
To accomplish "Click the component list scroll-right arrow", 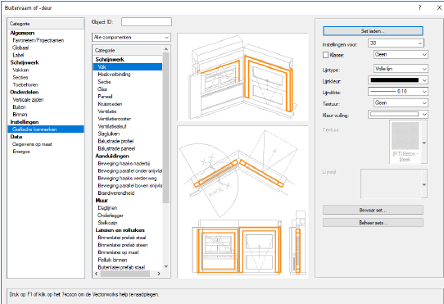I will 159,274.
